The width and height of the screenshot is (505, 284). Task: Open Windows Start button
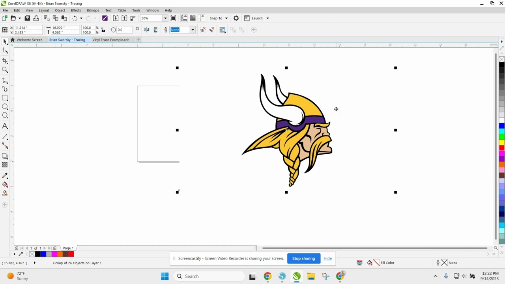[x=165, y=276]
